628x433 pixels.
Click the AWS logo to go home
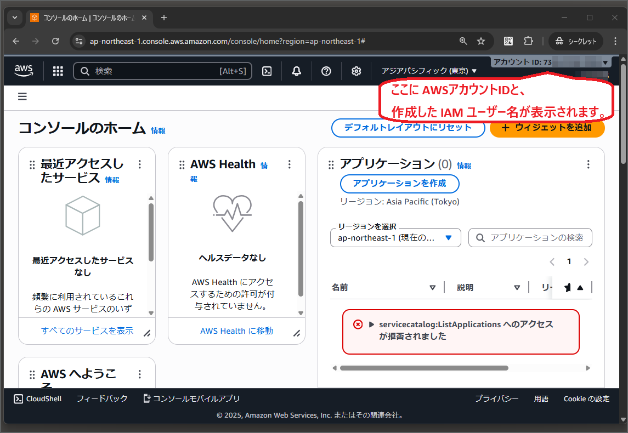tap(23, 70)
